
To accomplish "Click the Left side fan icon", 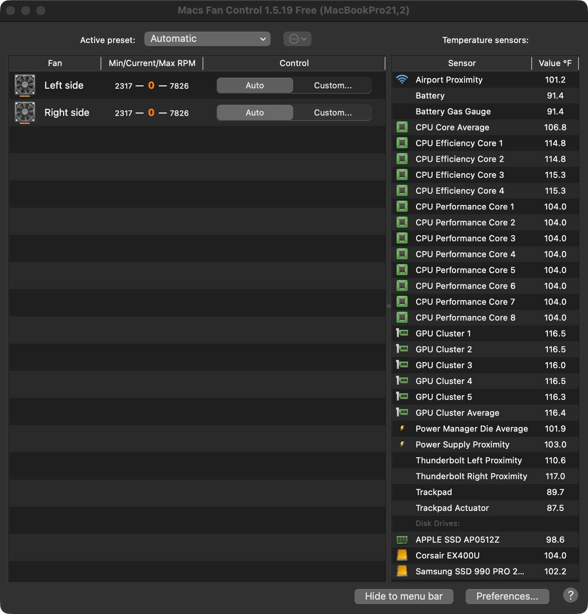I will pyautogui.click(x=25, y=85).
